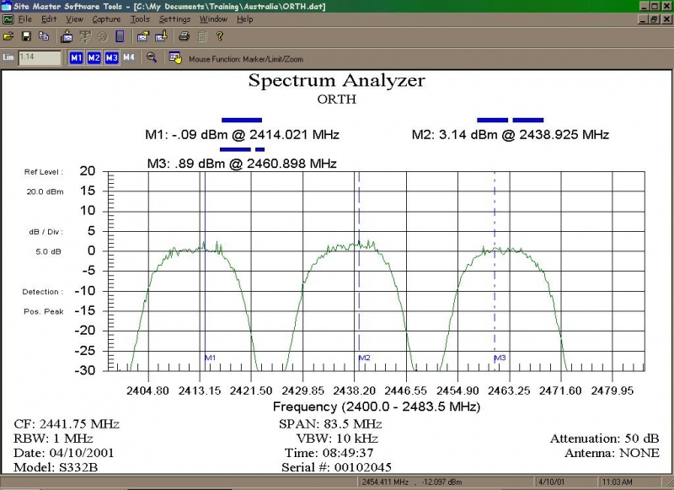Click the capture-to-PC plot icon

point(142,36)
